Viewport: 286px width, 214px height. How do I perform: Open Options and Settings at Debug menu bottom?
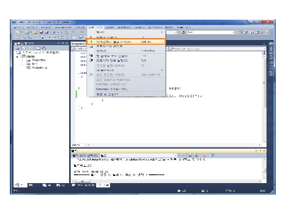point(126,94)
